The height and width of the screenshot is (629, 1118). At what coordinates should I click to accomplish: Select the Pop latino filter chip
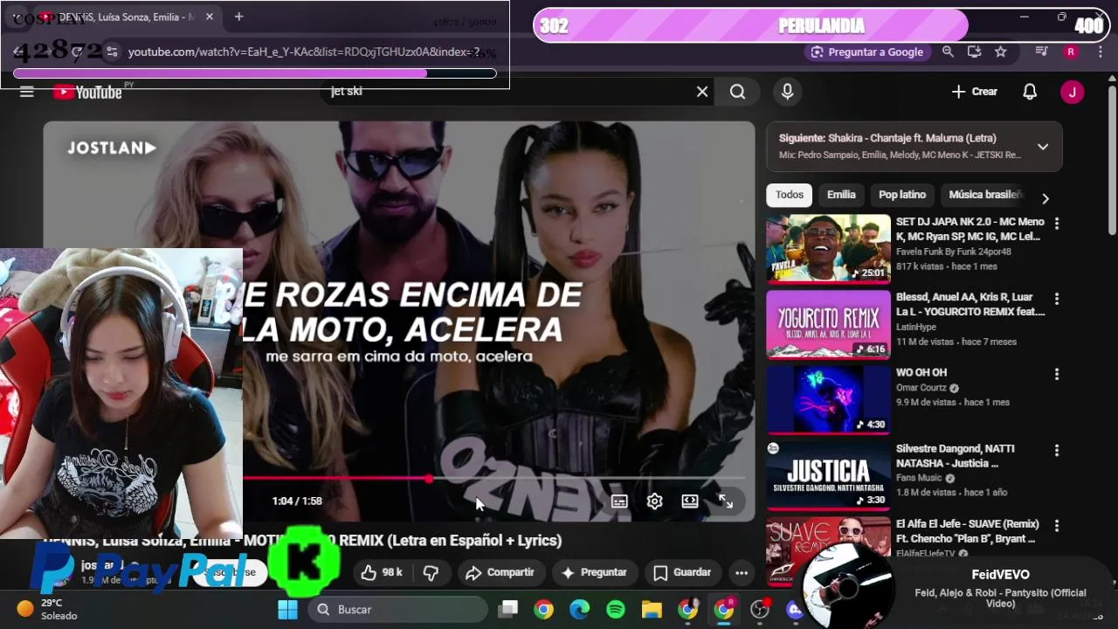902,195
